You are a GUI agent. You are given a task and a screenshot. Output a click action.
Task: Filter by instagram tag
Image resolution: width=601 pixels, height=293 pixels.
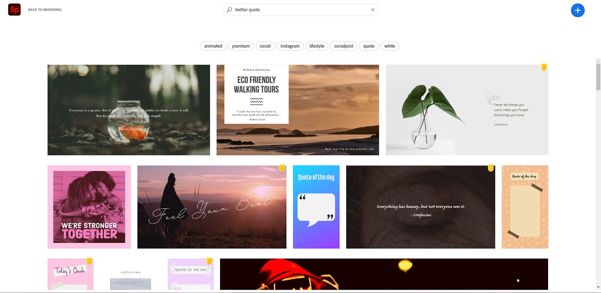pyautogui.click(x=290, y=46)
